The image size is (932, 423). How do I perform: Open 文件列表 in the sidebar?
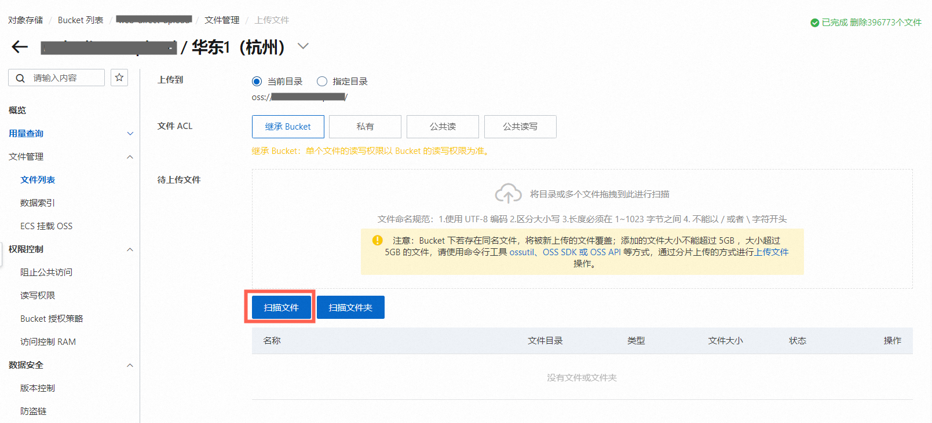point(38,180)
